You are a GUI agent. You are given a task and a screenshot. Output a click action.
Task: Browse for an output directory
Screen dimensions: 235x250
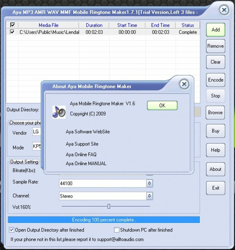coord(215,112)
